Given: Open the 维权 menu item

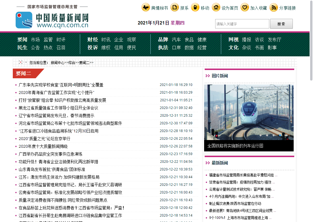Looking at the screenshot, I should point(106,48).
